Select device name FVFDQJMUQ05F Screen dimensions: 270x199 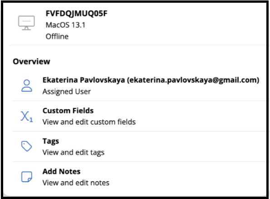[x=76, y=14]
